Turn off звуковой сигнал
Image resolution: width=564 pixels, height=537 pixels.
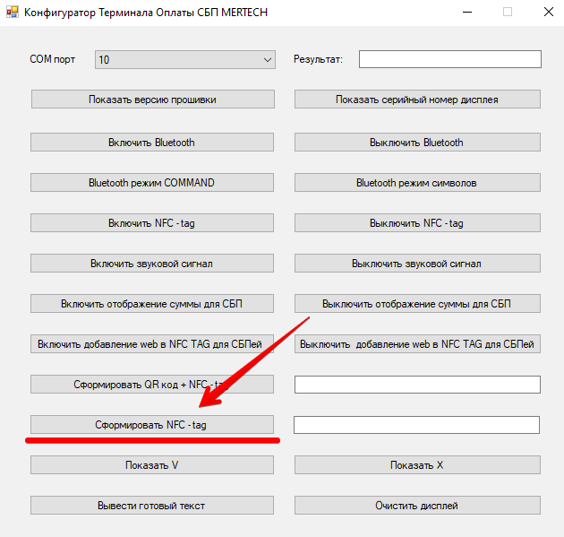click(417, 264)
